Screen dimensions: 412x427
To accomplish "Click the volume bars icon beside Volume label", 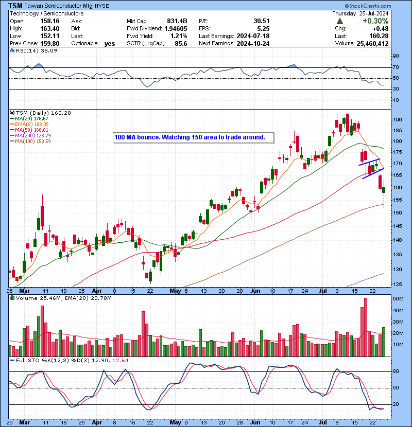I will [12, 298].
